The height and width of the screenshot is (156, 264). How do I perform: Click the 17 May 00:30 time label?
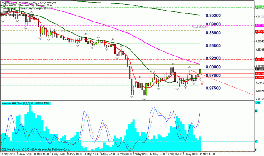[124, 154]
